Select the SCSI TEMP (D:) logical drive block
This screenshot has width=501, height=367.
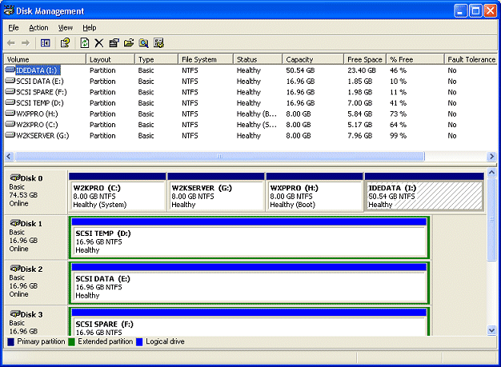pos(249,237)
